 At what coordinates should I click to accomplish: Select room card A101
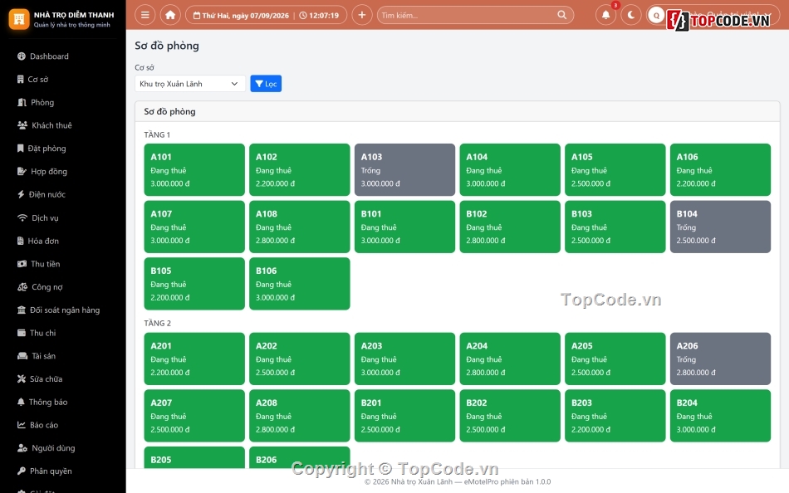[x=194, y=169]
